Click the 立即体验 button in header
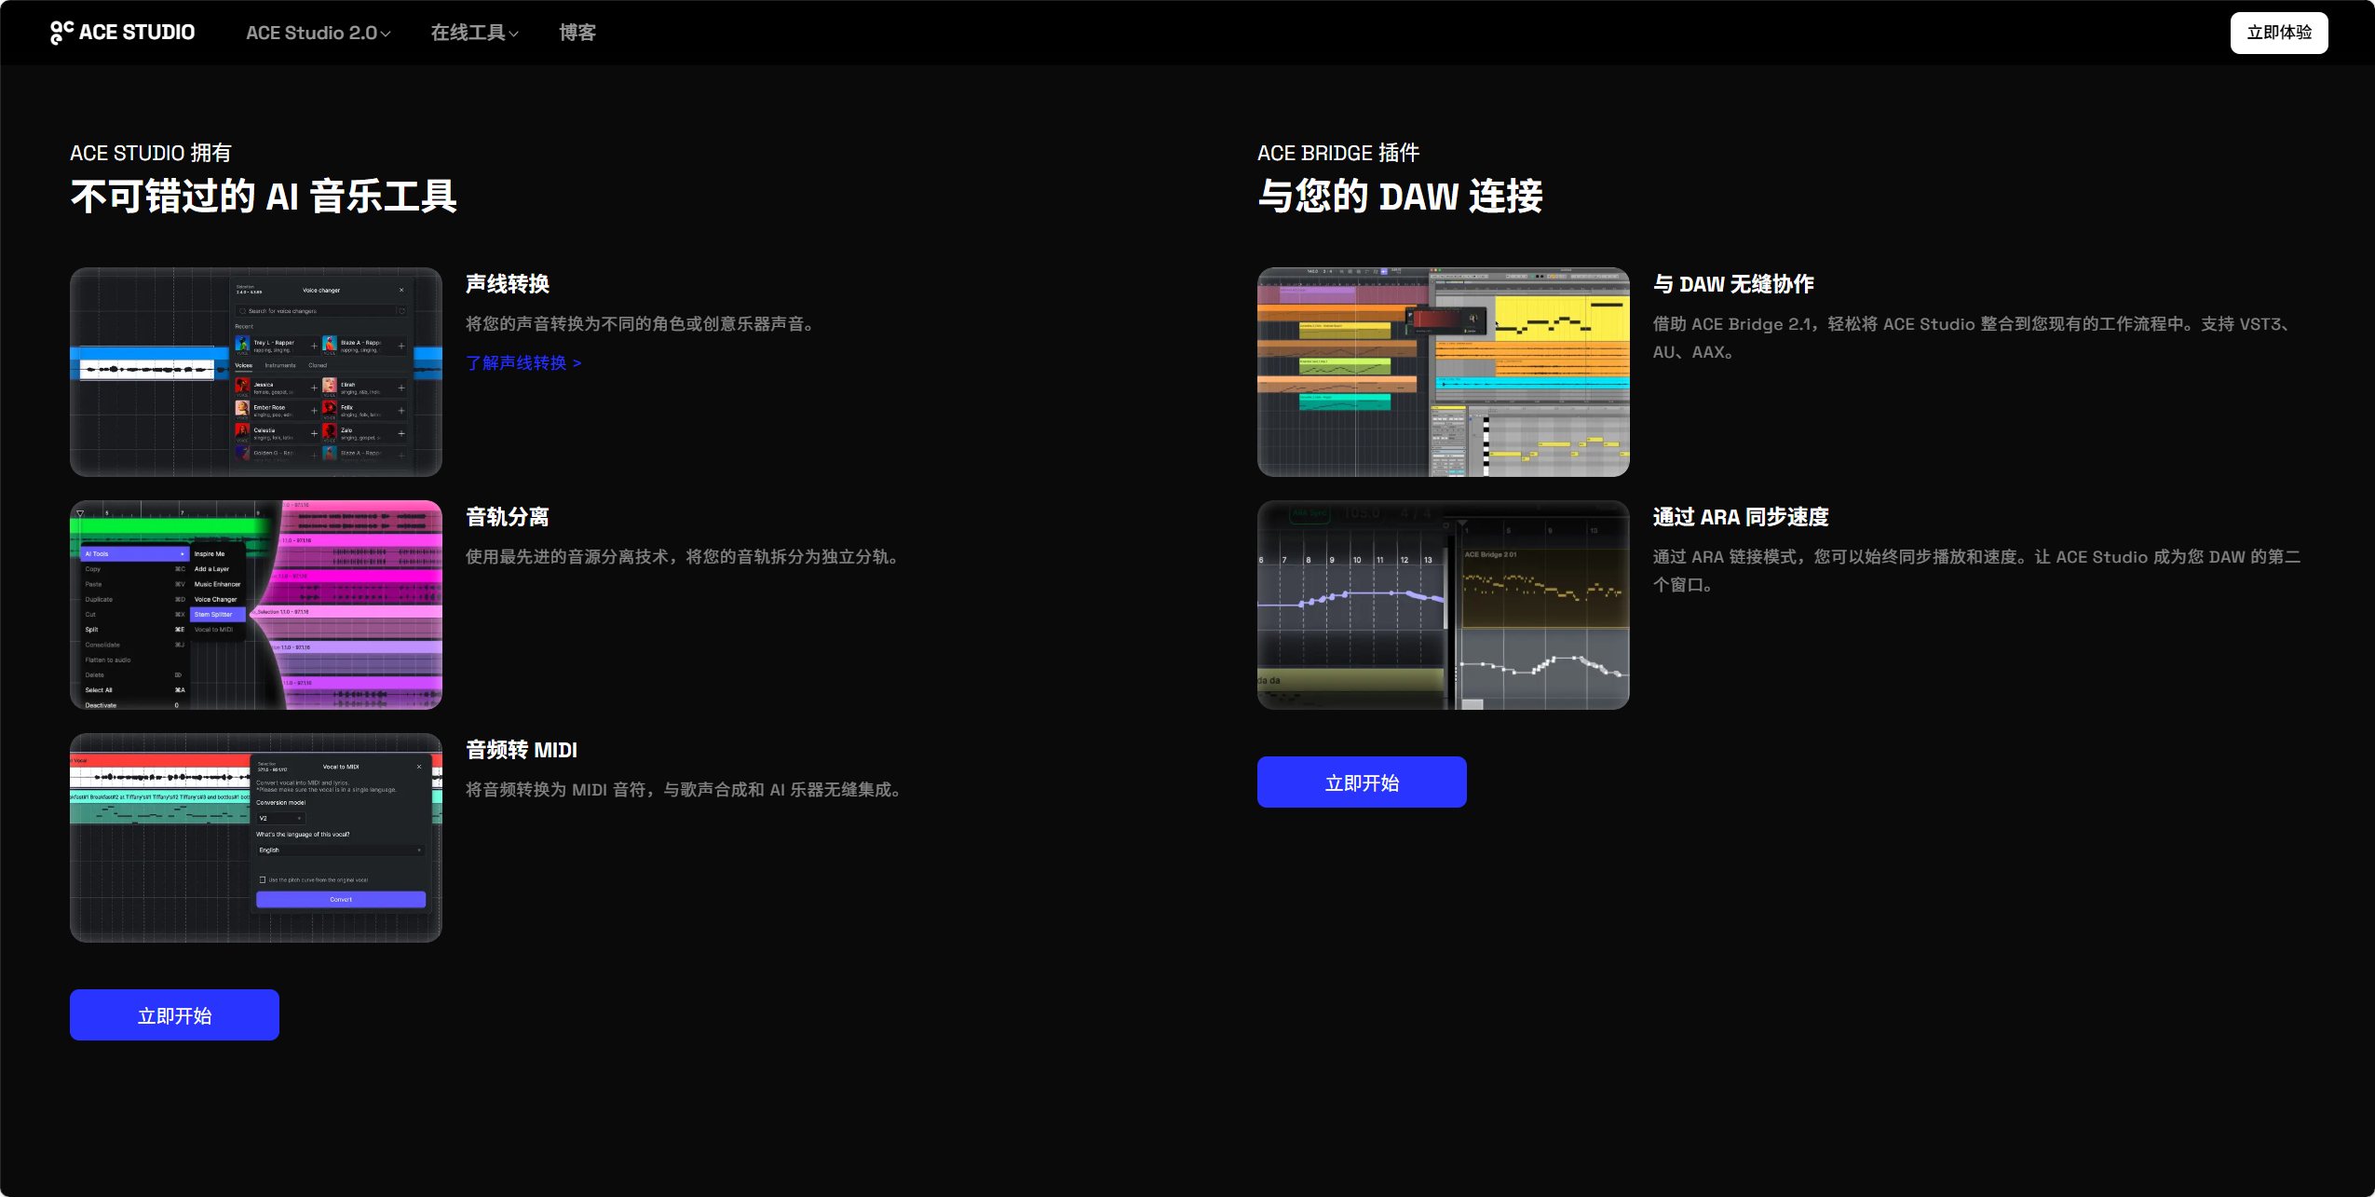The width and height of the screenshot is (2375, 1197). coord(2278,33)
